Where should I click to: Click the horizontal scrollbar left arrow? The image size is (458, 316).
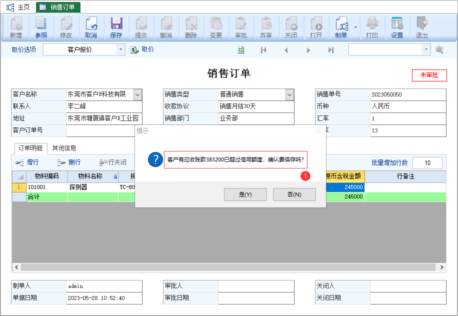(x=16, y=267)
